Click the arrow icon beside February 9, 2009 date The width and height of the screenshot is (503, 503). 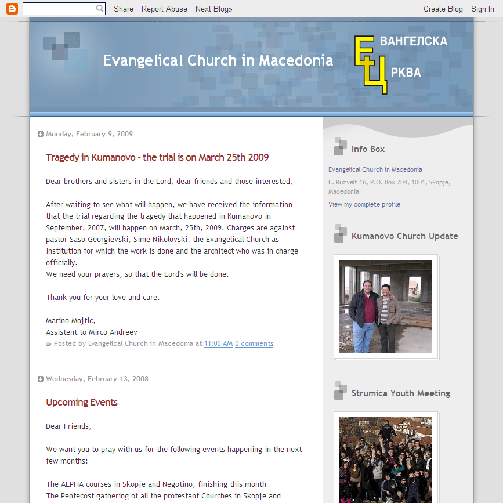41,134
